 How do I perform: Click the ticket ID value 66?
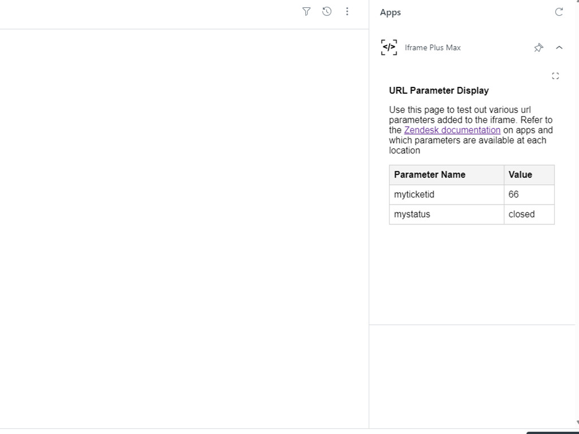pyautogui.click(x=513, y=194)
